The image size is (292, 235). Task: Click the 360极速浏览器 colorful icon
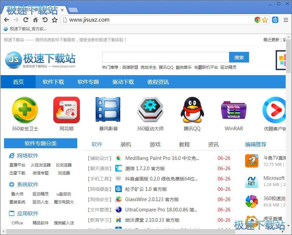click(x=252, y=201)
